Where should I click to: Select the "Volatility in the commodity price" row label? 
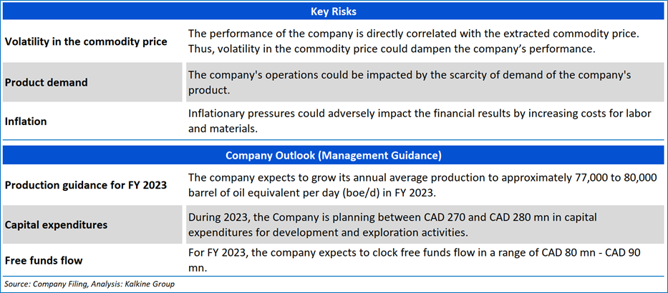click(86, 41)
